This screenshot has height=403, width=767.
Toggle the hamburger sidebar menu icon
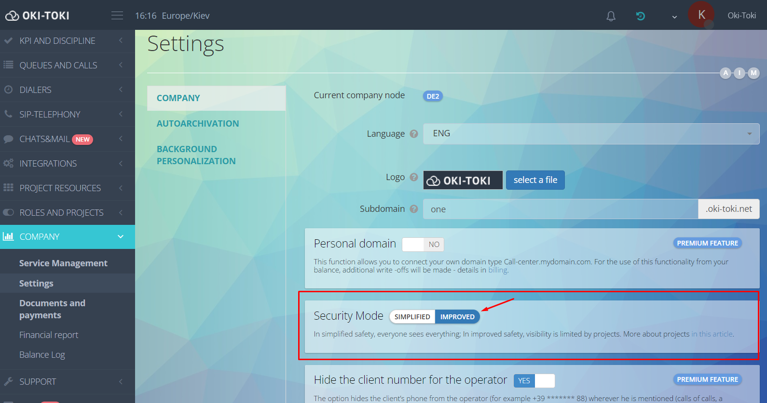click(117, 16)
